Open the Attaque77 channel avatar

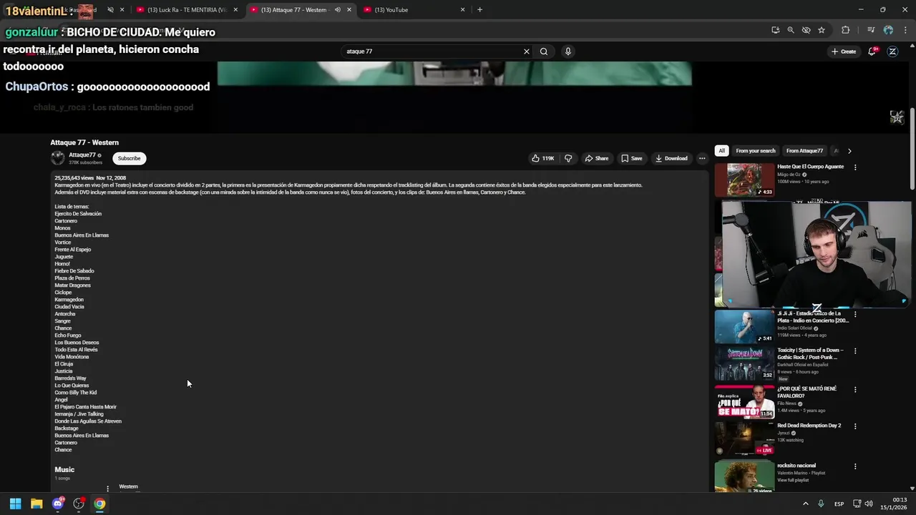point(58,158)
